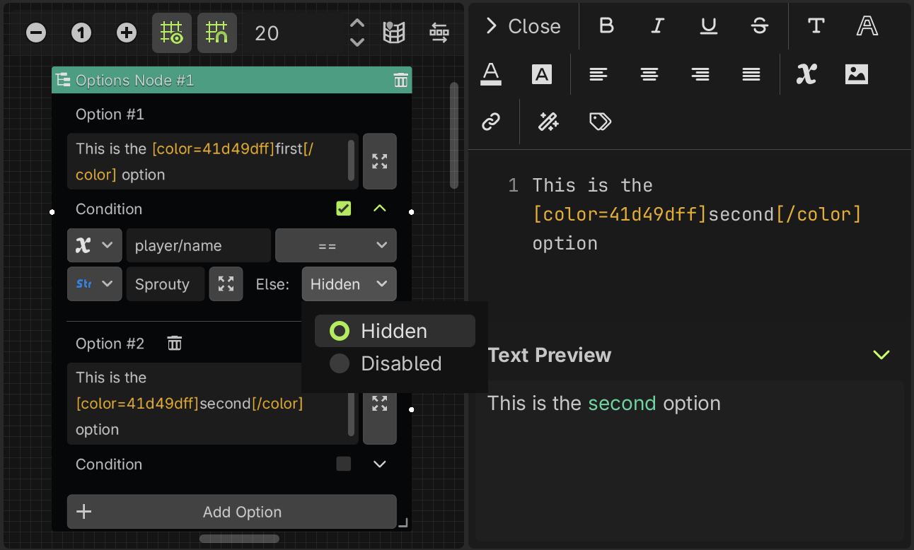The height and width of the screenshot is (550, 914).
Task: Close the text editor panel
Action: 523,26
